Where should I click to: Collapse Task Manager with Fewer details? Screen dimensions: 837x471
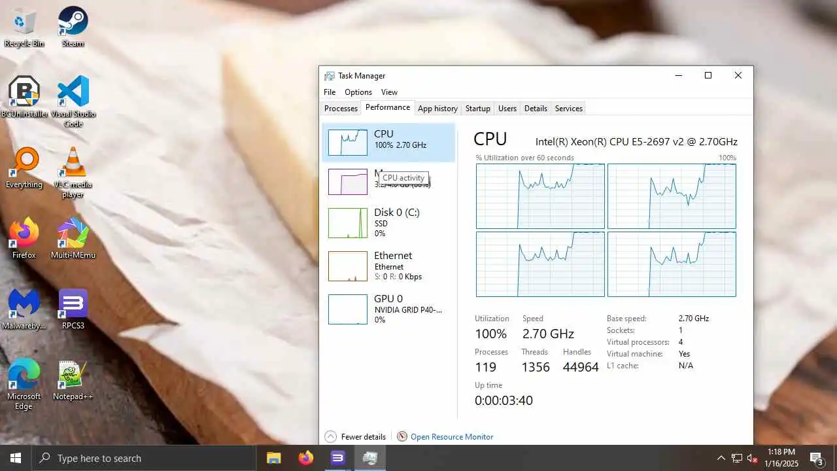[x=355, y=436]
